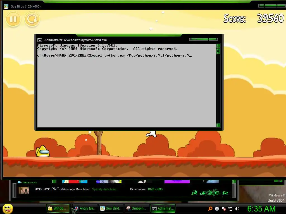Open the volume speaker tray icon

pyautogui.click(x=237, y=209)
